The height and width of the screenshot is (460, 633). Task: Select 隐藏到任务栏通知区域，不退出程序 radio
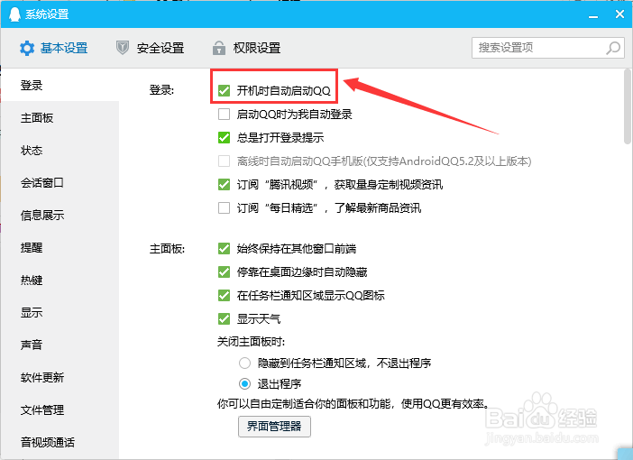[244, 363]
